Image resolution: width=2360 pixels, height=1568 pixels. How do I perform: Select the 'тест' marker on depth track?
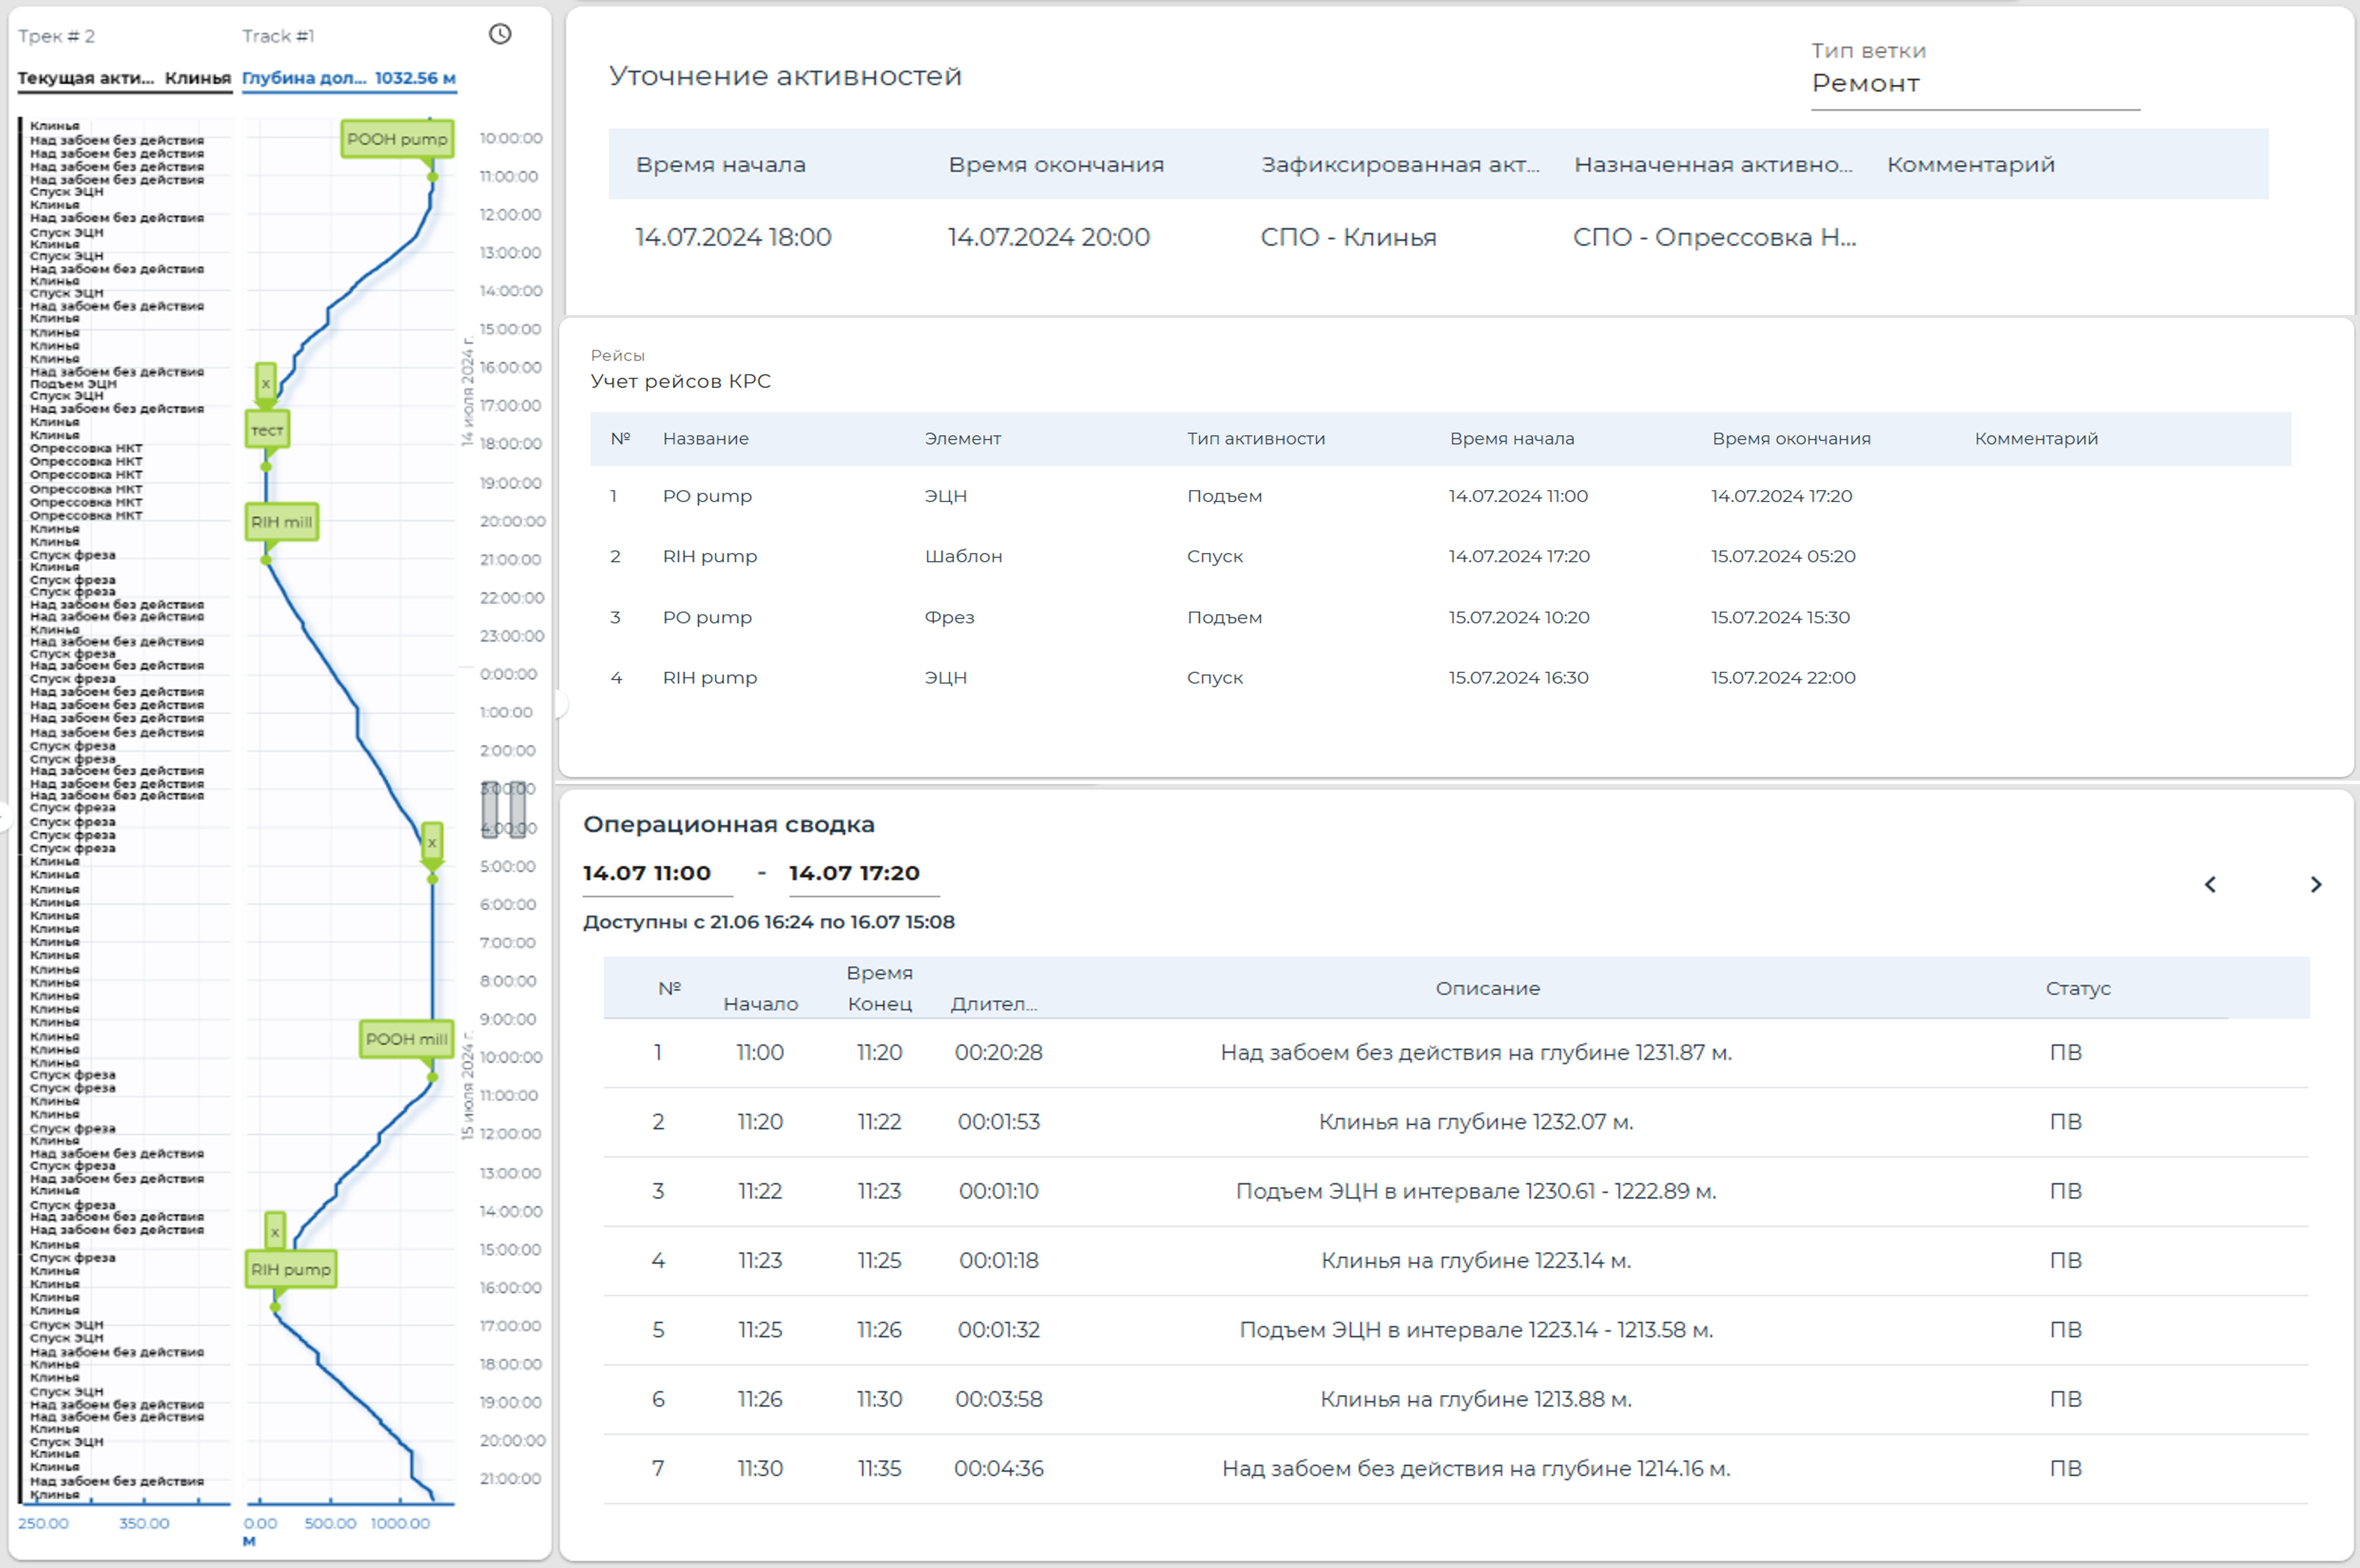[267, 430]
